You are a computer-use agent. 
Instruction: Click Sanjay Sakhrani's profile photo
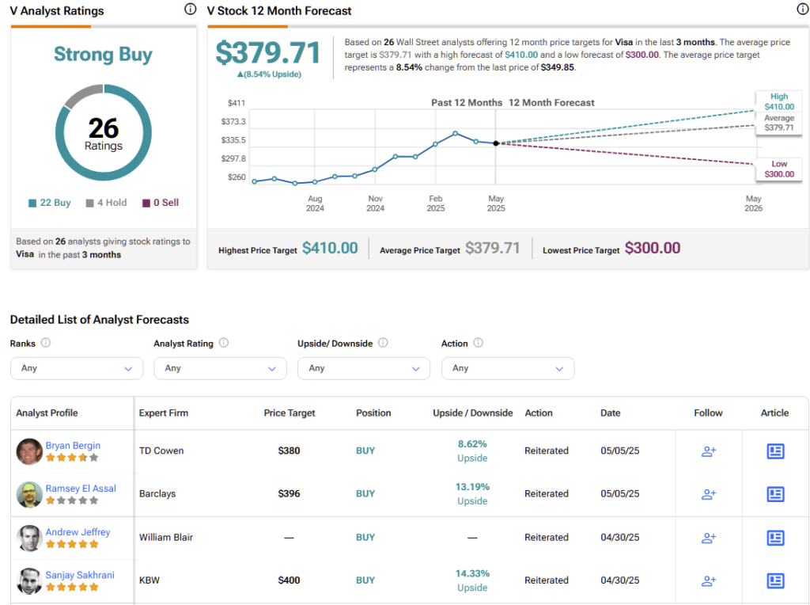[x=29, y=580]
